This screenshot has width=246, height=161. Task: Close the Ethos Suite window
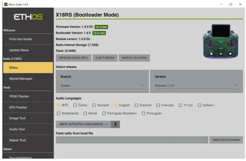240,4
